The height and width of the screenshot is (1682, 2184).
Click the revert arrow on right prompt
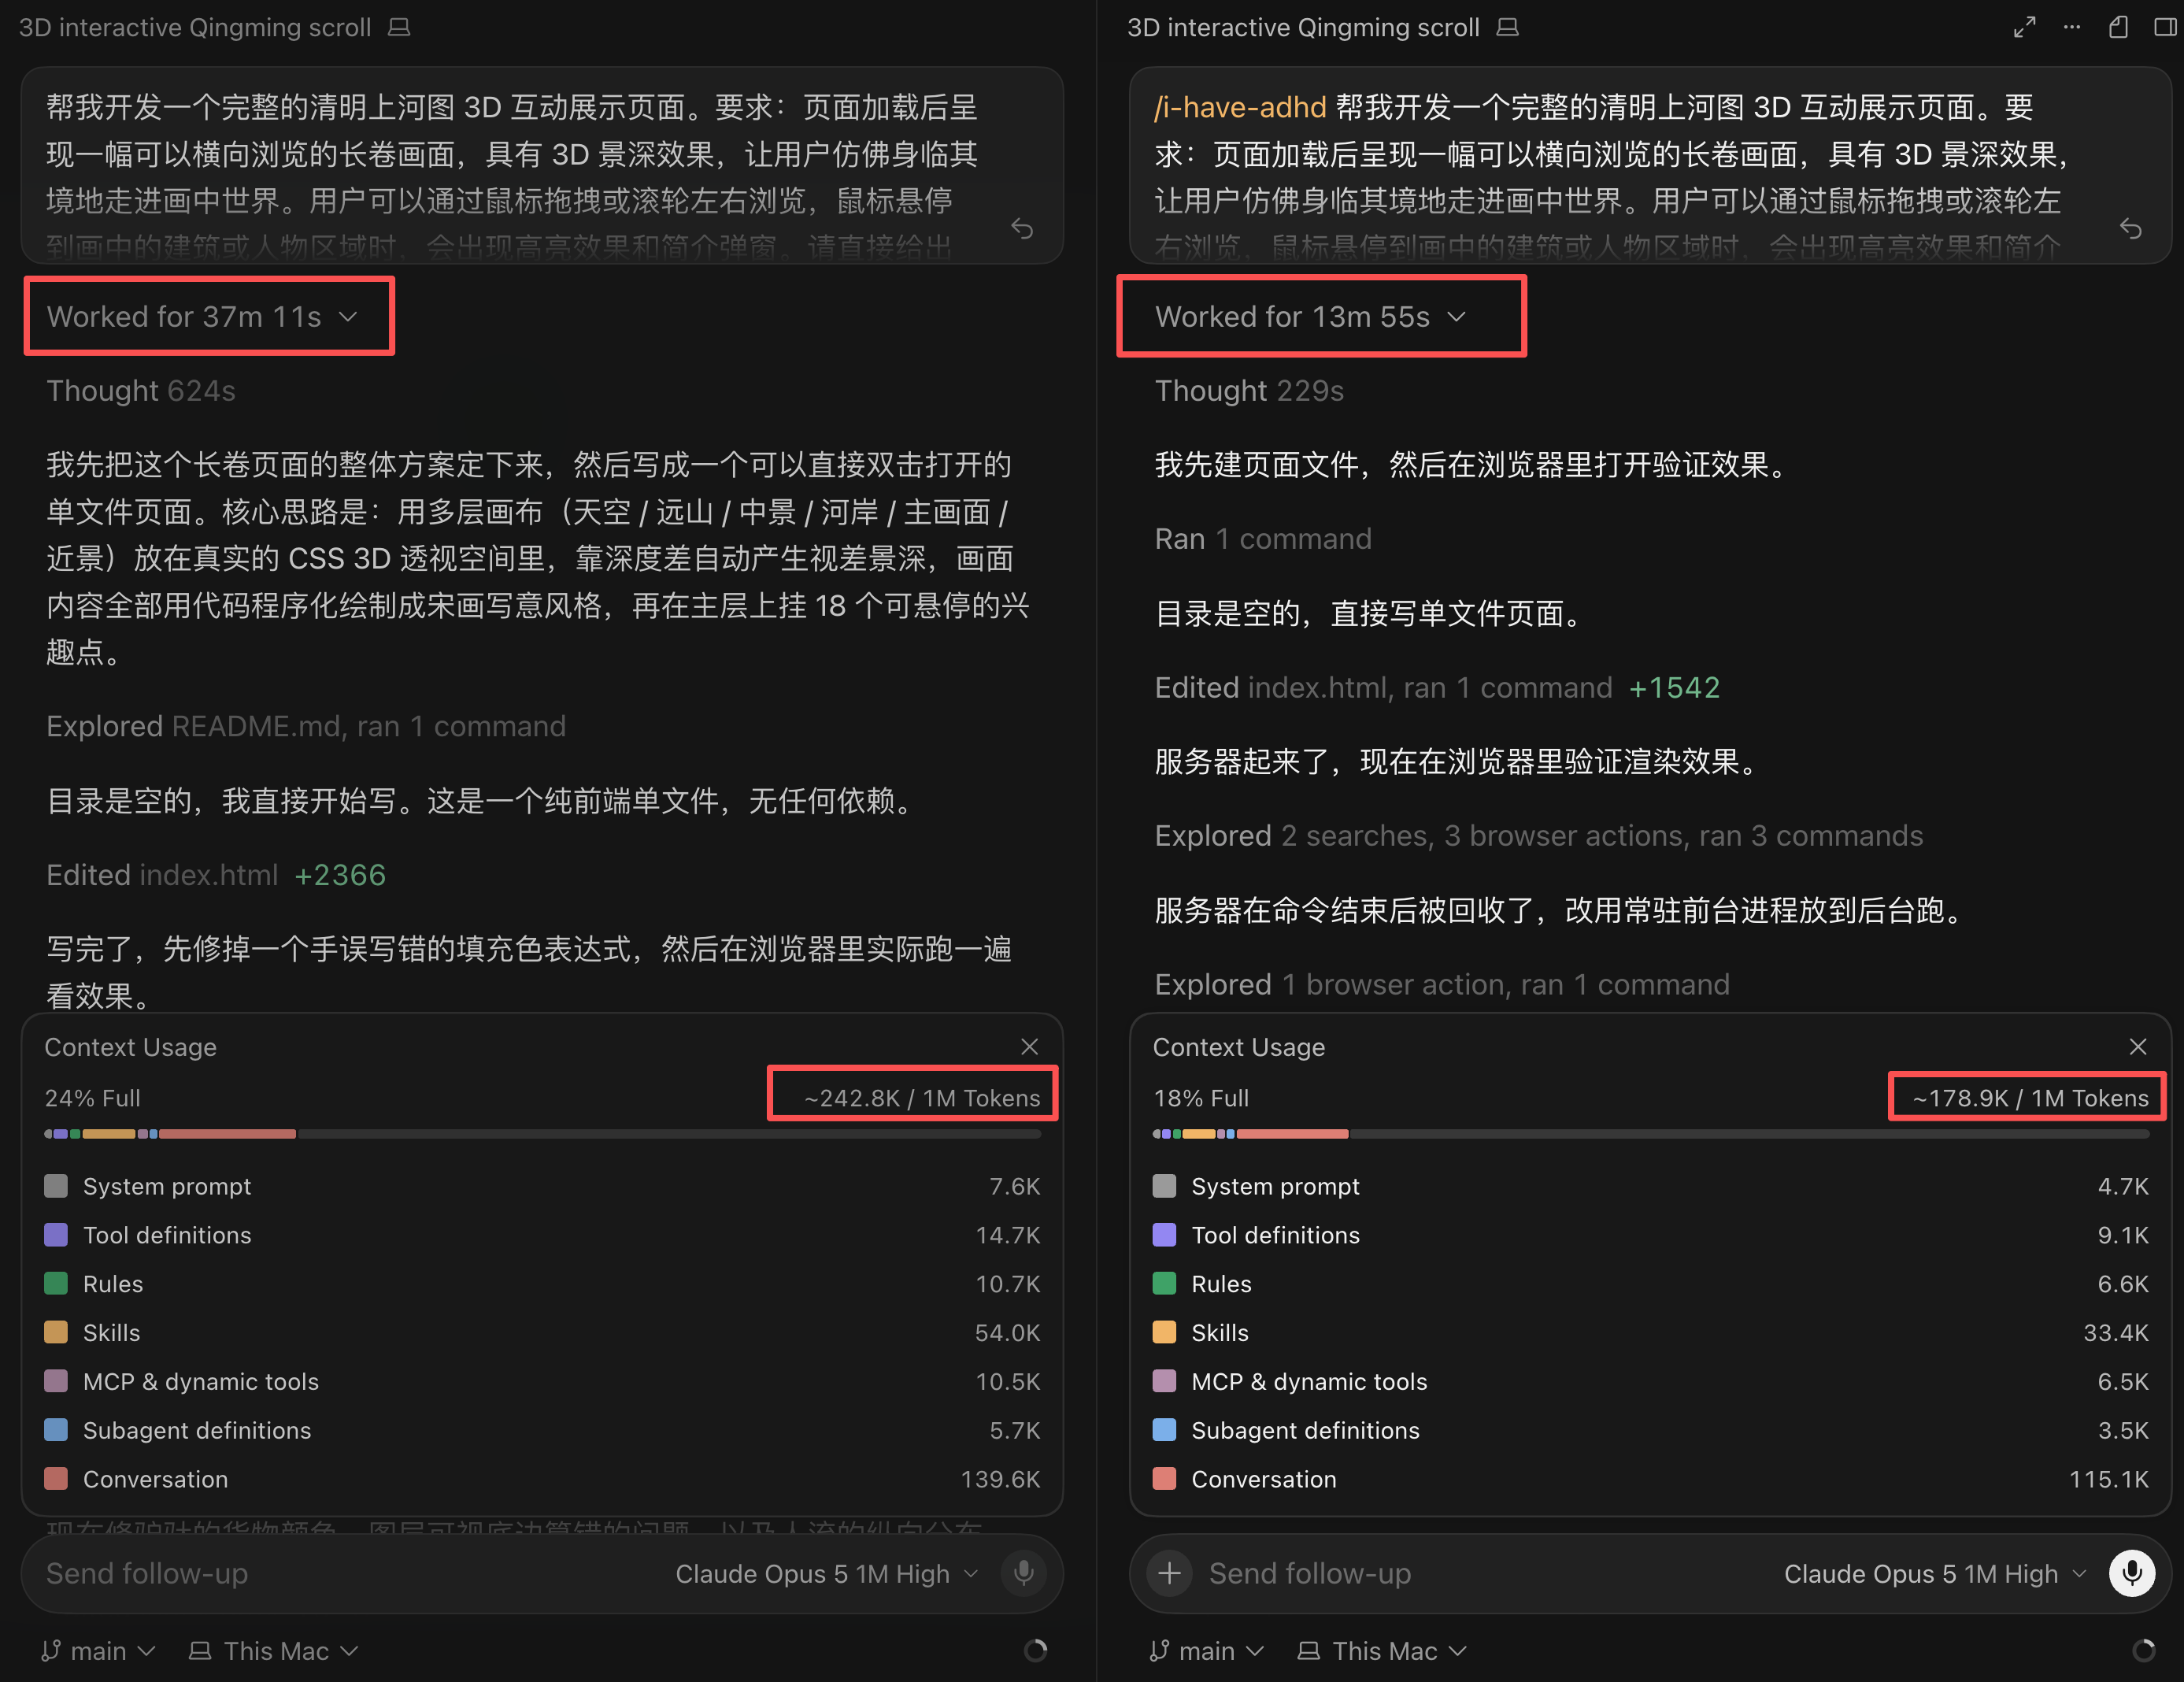point(2130,229)
